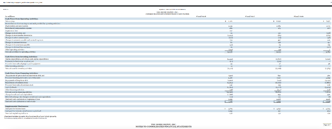Click 'Other operating activities' label
332x129 pixels.
tap(14, 49)
